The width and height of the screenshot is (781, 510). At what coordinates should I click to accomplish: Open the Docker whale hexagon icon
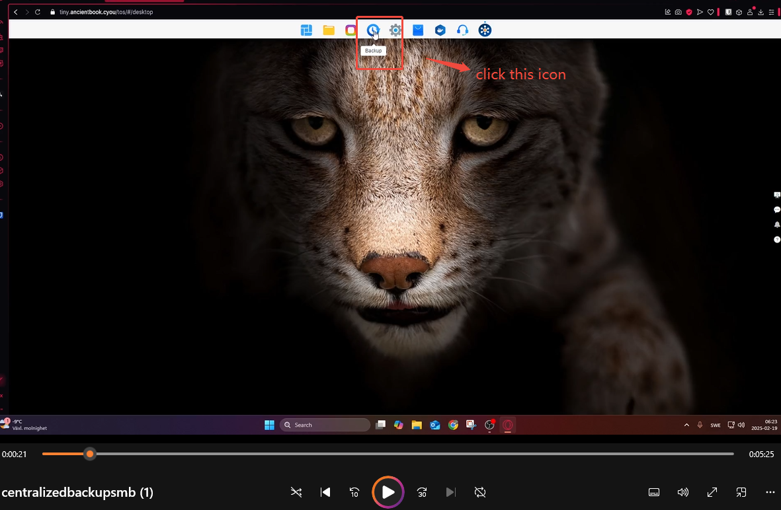tap(440, 30)
